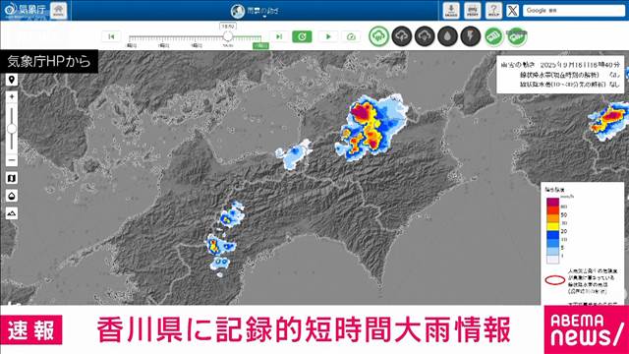
Task: Enable the lightning bolt layer
Action: click(471, 36)
